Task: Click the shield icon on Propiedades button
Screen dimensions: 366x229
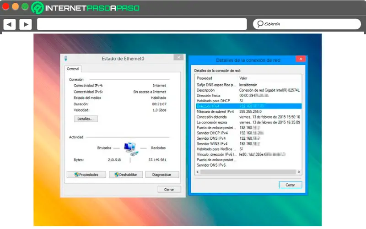Action: point(76,174)
